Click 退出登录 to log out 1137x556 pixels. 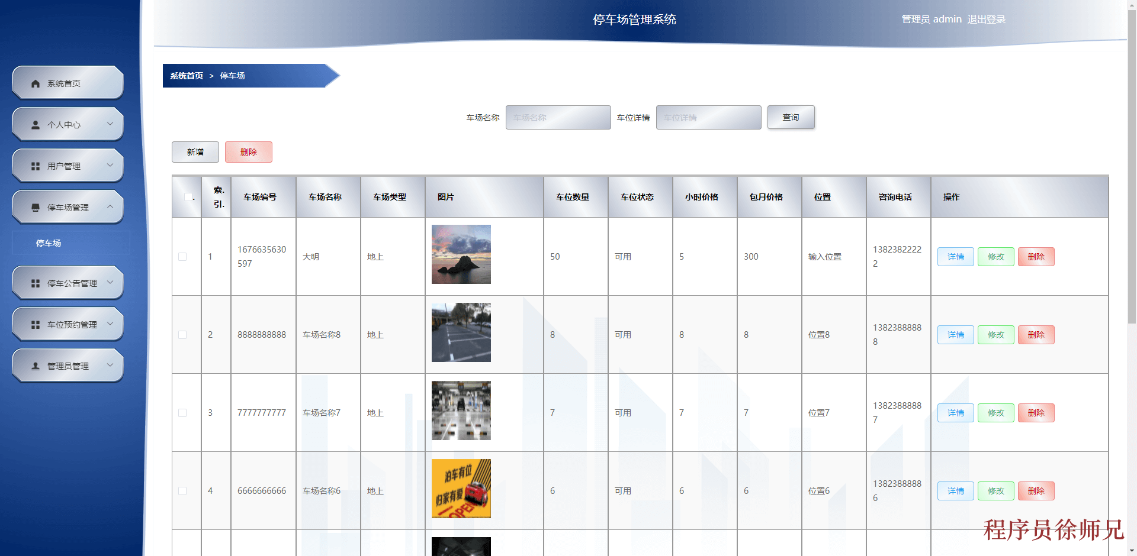(986, 19)
